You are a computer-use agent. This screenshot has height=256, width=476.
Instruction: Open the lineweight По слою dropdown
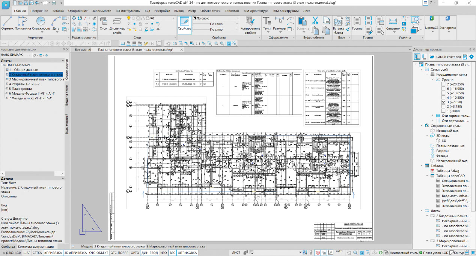click(x=215, y=29)
